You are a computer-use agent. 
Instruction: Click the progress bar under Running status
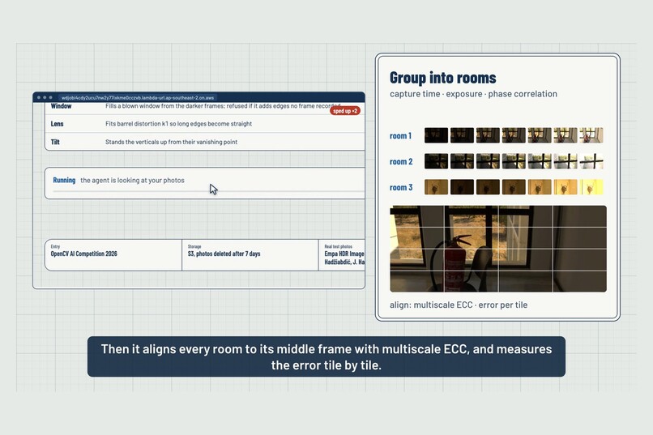(208, 191)
